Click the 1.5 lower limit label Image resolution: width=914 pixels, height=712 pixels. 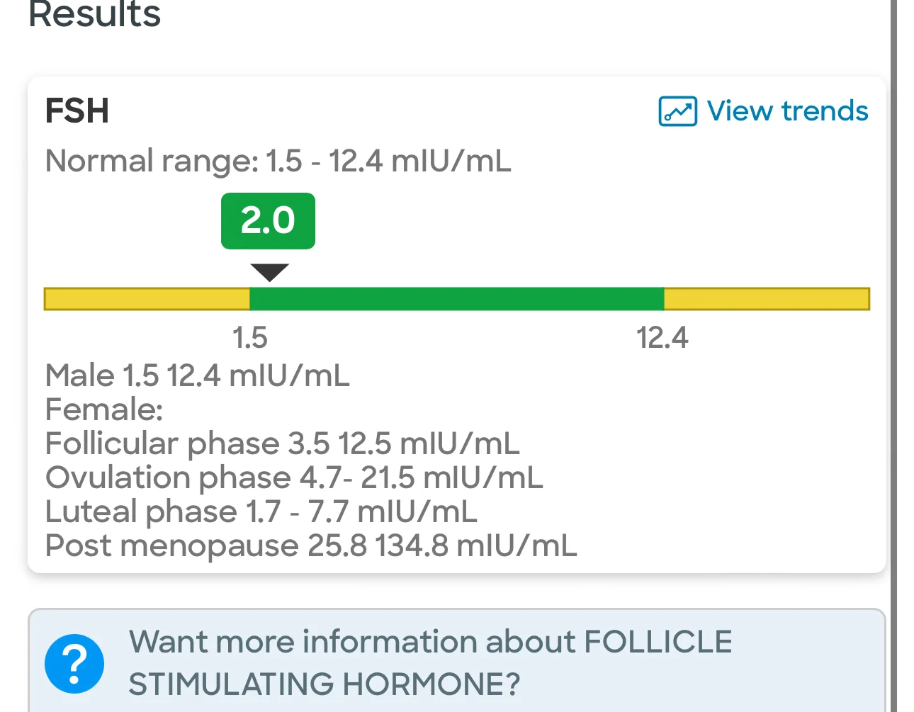[250, 337]
